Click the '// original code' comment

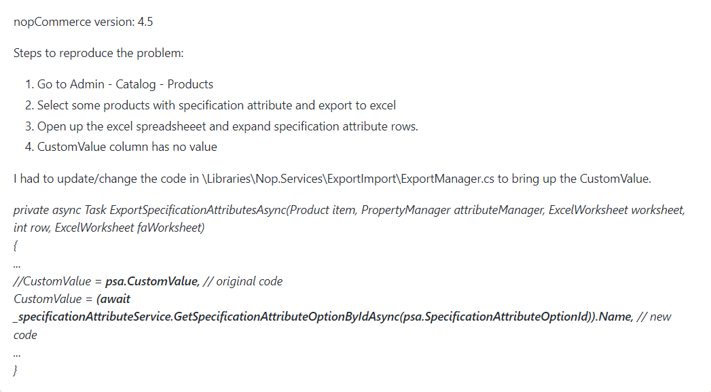pyautogui.click(x=242, y=281)
